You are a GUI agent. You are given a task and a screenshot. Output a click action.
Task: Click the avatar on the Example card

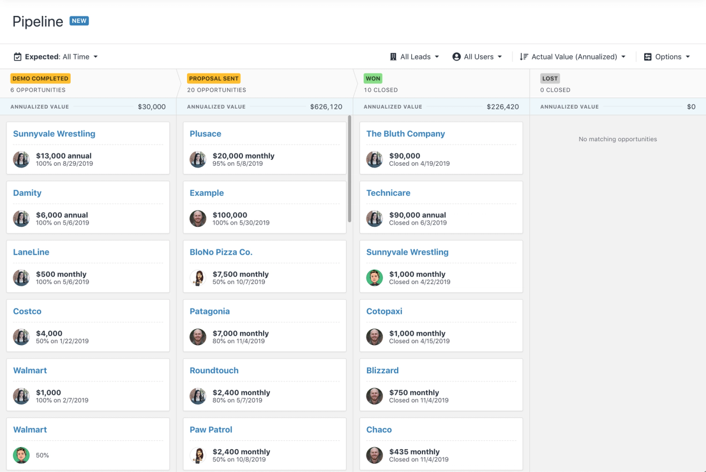coord(198,219)
